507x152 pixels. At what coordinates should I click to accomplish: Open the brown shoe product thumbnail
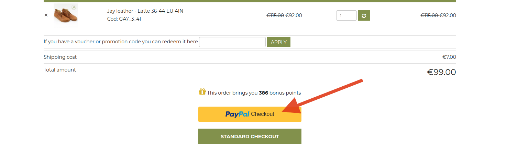pyautogui.click(x=65, y=15)
